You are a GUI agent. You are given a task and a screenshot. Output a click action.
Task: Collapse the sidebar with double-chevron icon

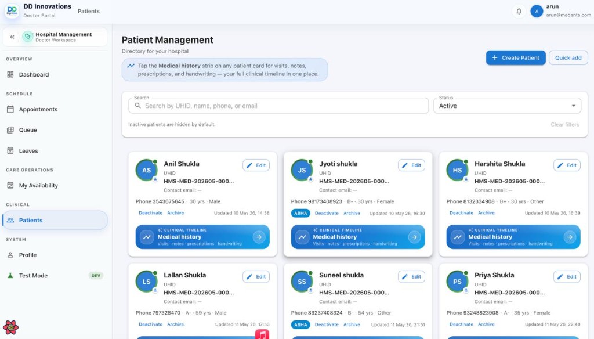(x=12, y=37)
